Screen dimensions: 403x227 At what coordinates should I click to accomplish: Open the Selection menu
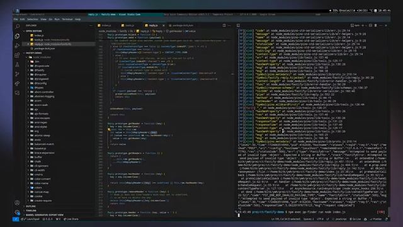pyautogui.click(x=33, y=20)
